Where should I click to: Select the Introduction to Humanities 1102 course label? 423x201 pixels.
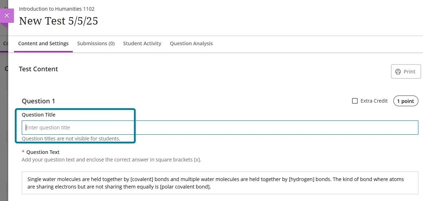point(57,9)
